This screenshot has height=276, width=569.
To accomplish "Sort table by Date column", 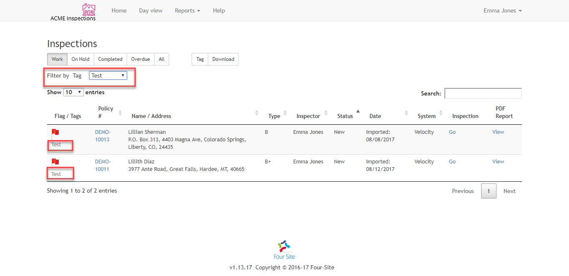I will [406, 113].
